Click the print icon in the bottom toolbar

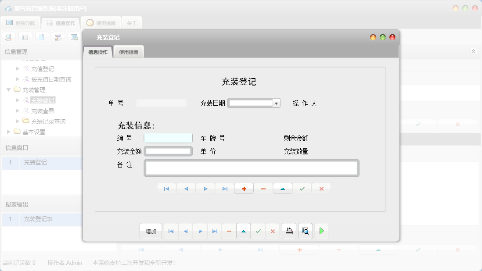289,231
